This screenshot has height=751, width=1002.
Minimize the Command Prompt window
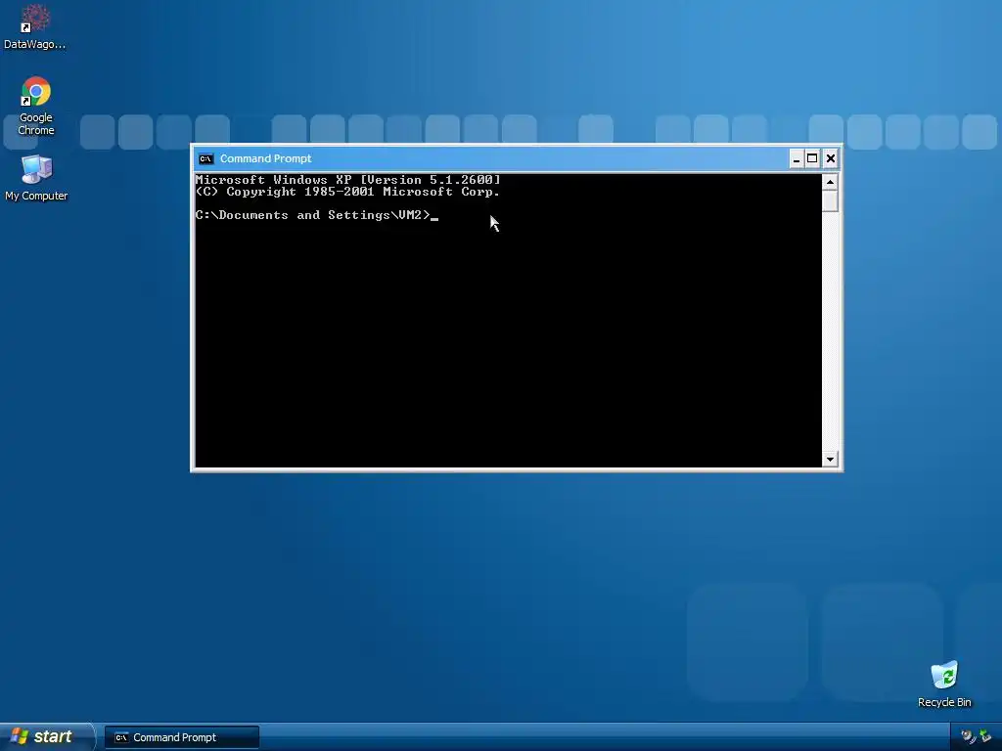coord(796,159)
